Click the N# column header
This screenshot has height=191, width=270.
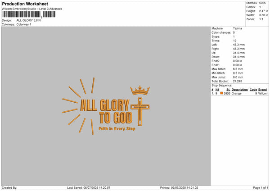tap(217, 90)
